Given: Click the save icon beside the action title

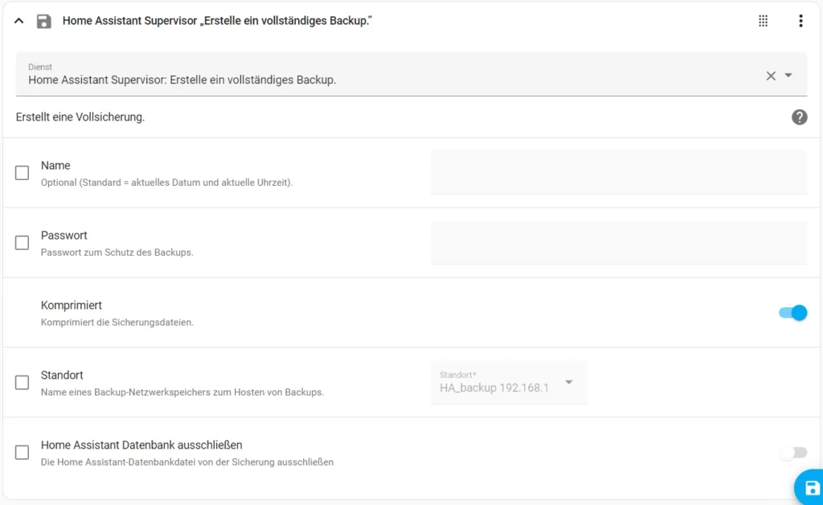Looking at the screenshot, I should coord(44,21).
